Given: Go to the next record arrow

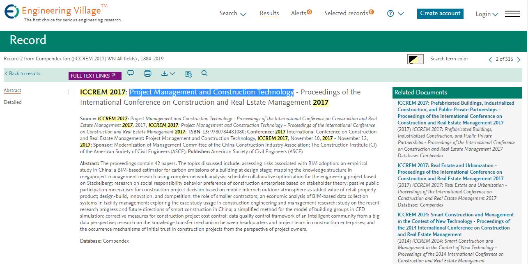Looking at the screenshot, I should point(519,60).
